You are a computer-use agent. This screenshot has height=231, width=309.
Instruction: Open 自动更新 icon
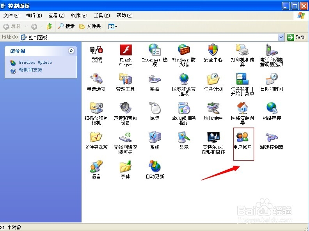[154, 166]
